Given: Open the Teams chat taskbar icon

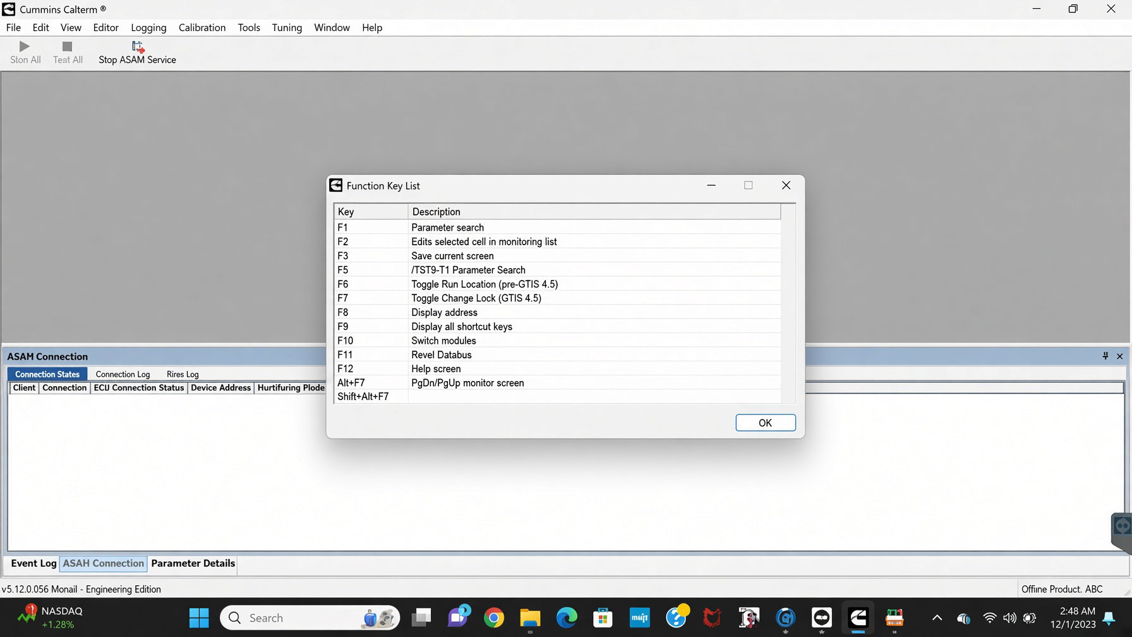Looking at the screenshot, I should pos(459,617).
